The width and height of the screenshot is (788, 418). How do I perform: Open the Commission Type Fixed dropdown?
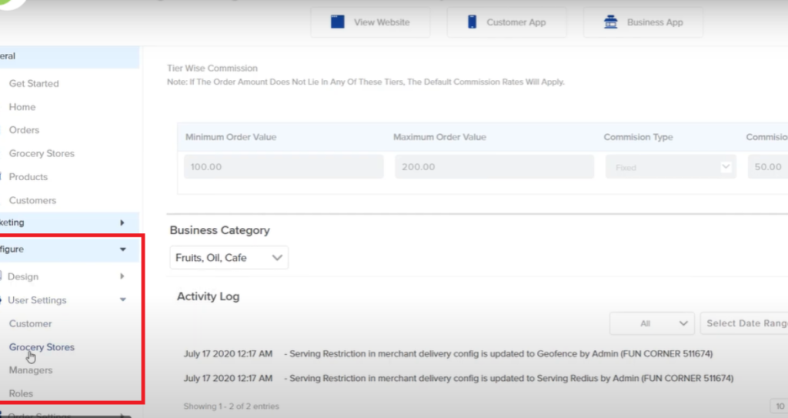click(x=671, y=167)
